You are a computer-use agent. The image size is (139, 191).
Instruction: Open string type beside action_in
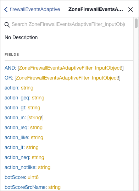click(35, 118)
